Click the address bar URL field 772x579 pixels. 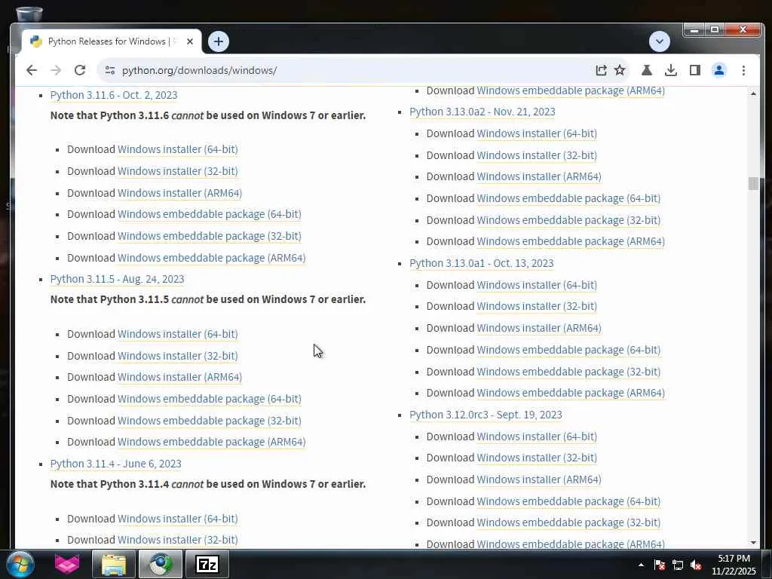click(345, 70)
